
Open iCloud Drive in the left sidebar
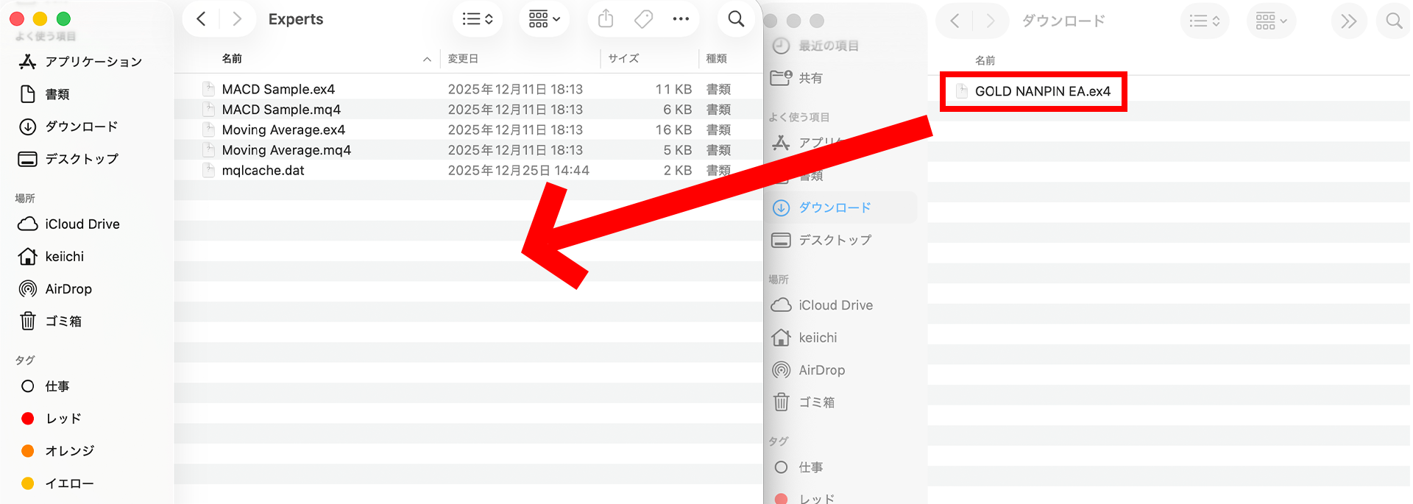(x=82, y=224)
